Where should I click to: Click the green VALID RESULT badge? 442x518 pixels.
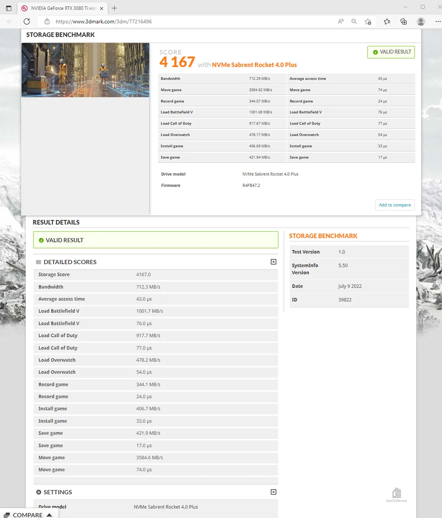coord(391,52)
